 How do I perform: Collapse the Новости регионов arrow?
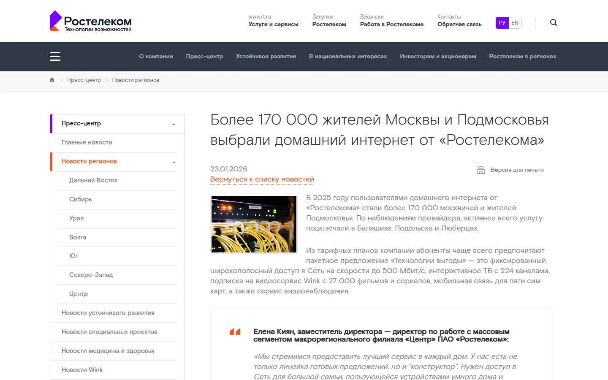click(174, 162)
